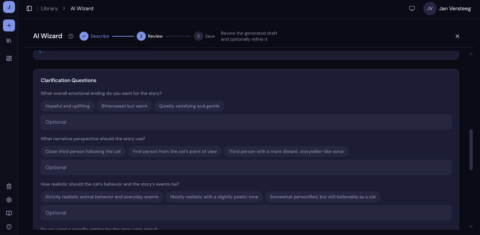The height and width of the screenshot is (235, 480).
Task: Choose Close third person following the cat
Action: (83, 151)
